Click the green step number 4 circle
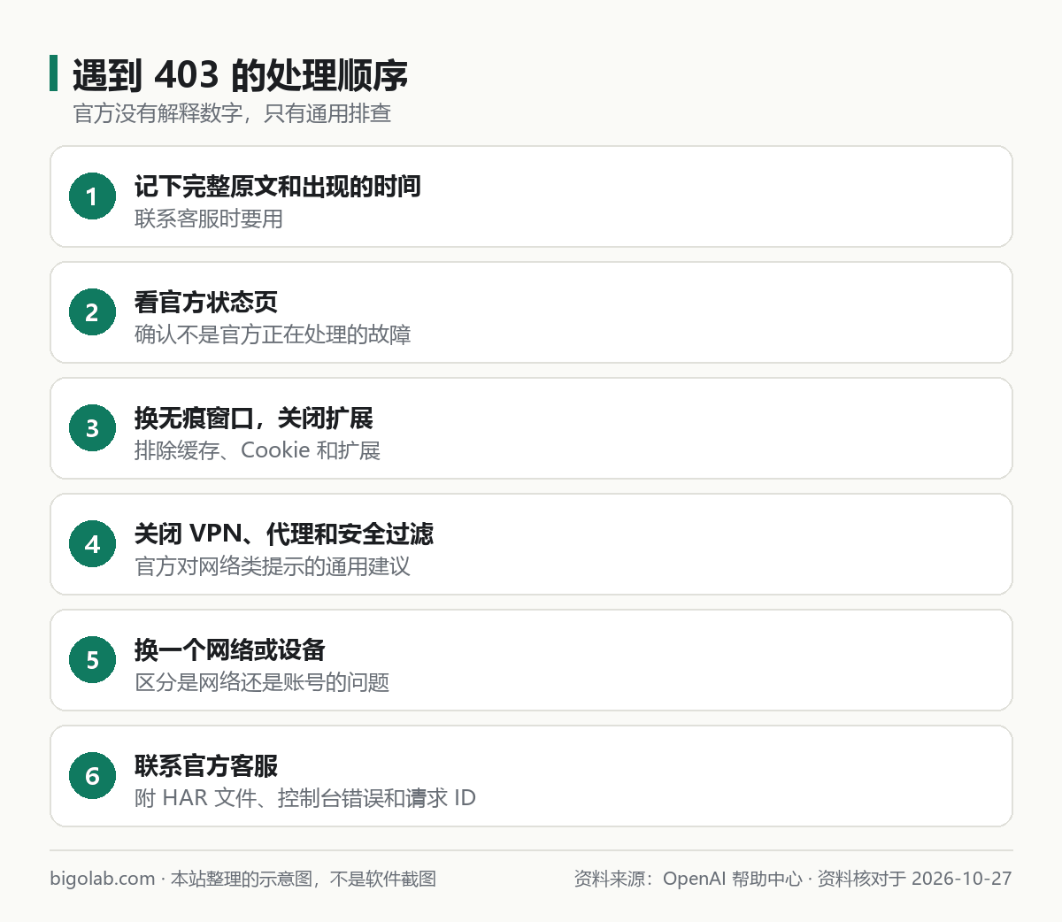This screenshot has height=922, width=1062. pos(93,544)
